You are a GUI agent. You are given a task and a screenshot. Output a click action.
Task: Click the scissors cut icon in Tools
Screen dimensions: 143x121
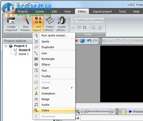pos(73,28)
